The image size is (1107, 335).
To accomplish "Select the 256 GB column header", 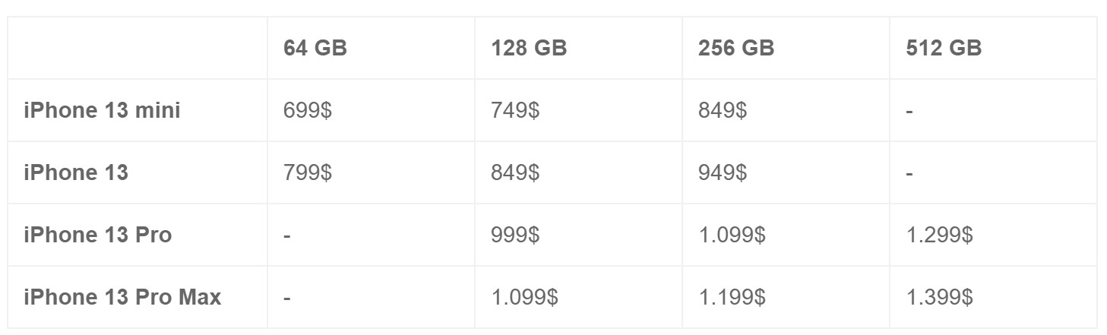I will 736,48.
